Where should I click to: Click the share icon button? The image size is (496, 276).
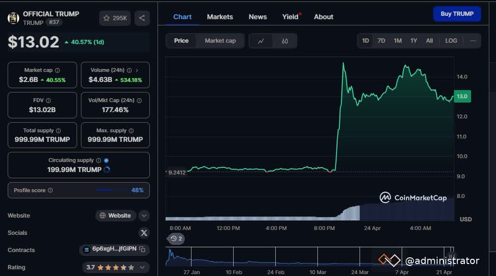click(x=142, y=18)
